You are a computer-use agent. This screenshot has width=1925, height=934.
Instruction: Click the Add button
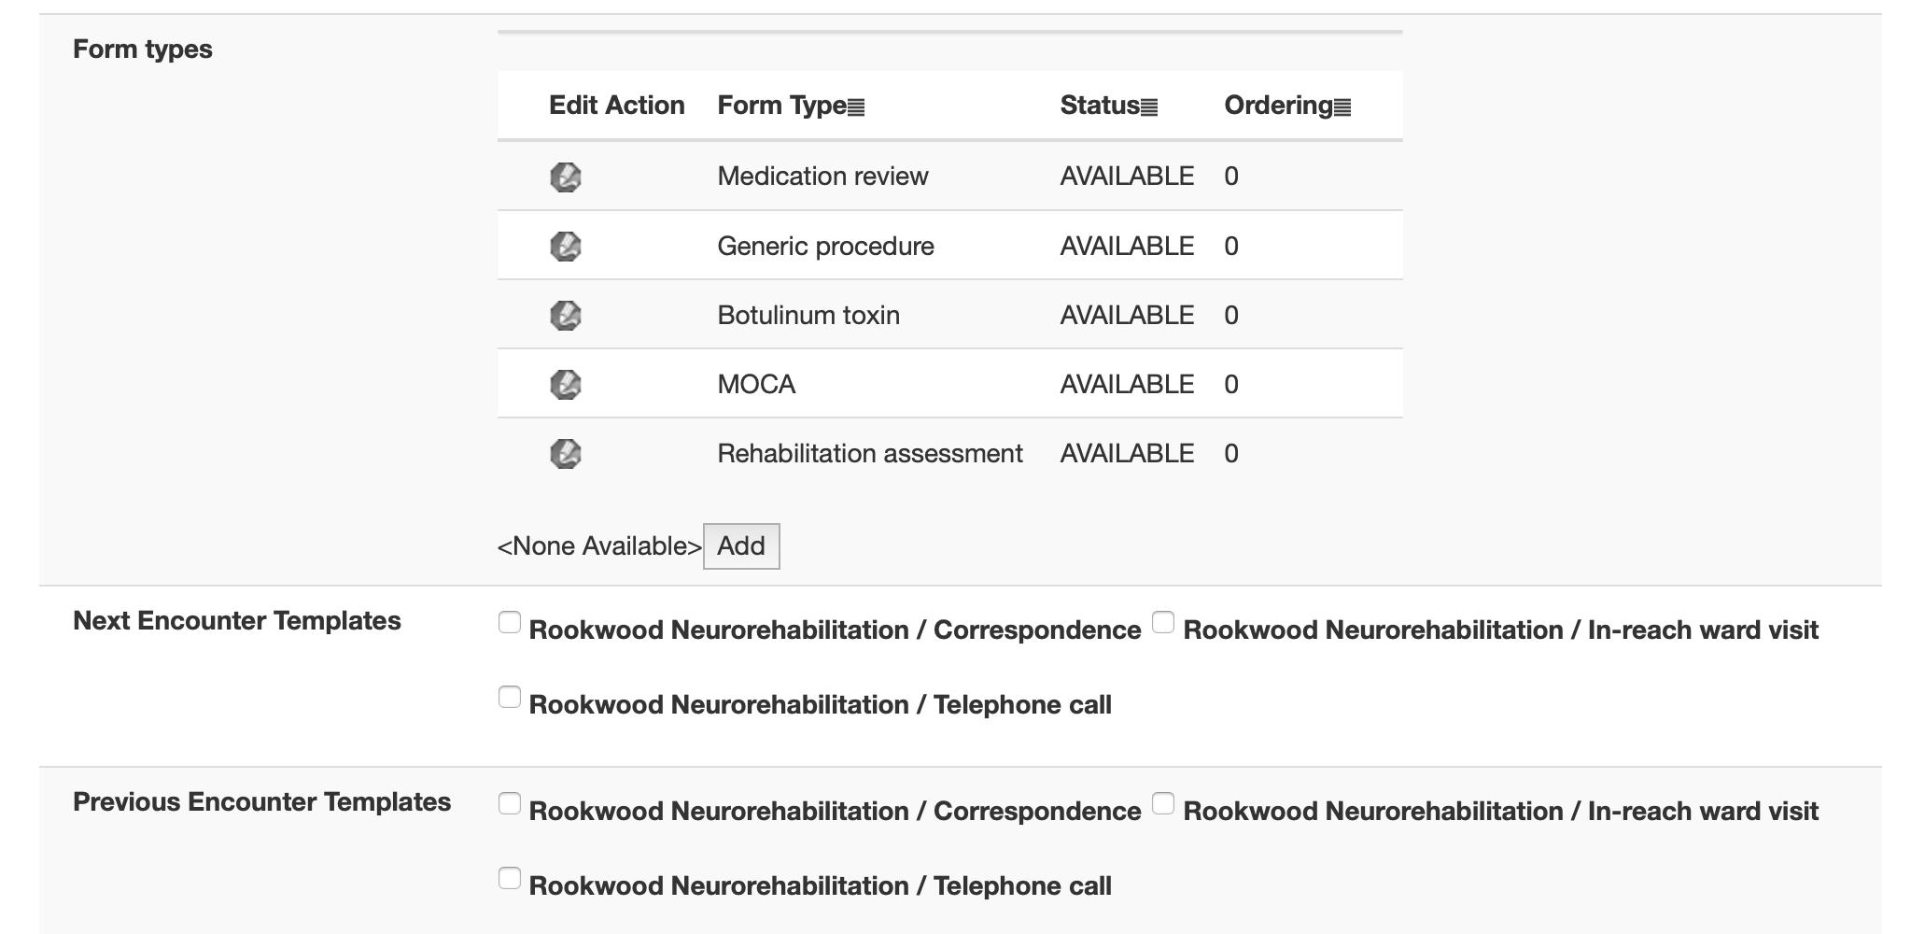pos(740,545)
